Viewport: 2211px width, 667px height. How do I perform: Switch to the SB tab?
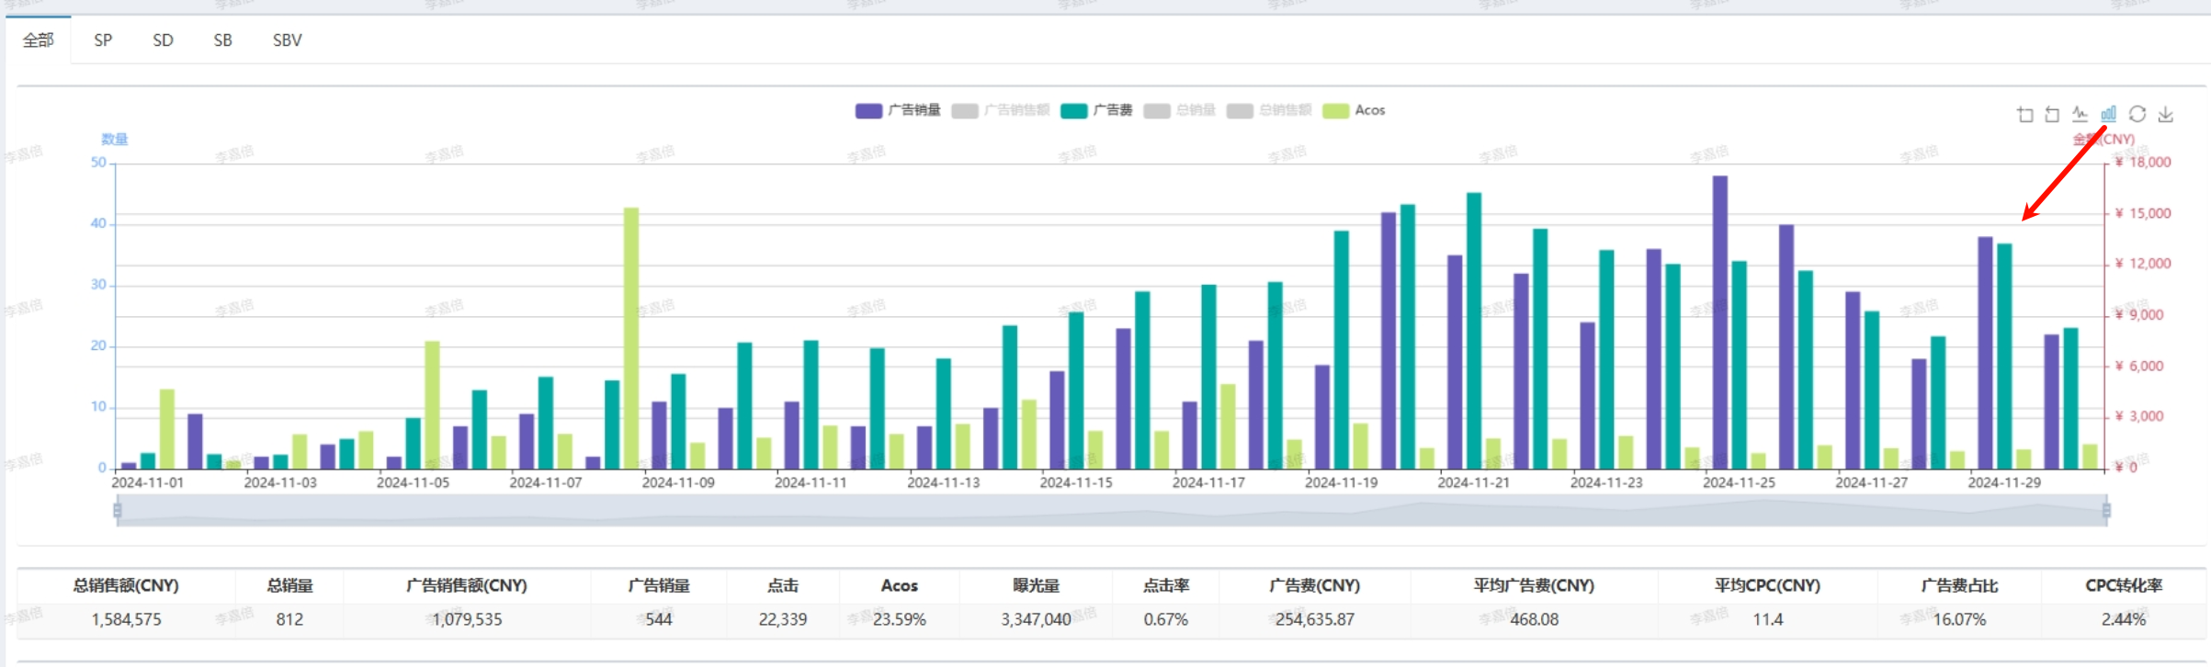tap(222, 40)
